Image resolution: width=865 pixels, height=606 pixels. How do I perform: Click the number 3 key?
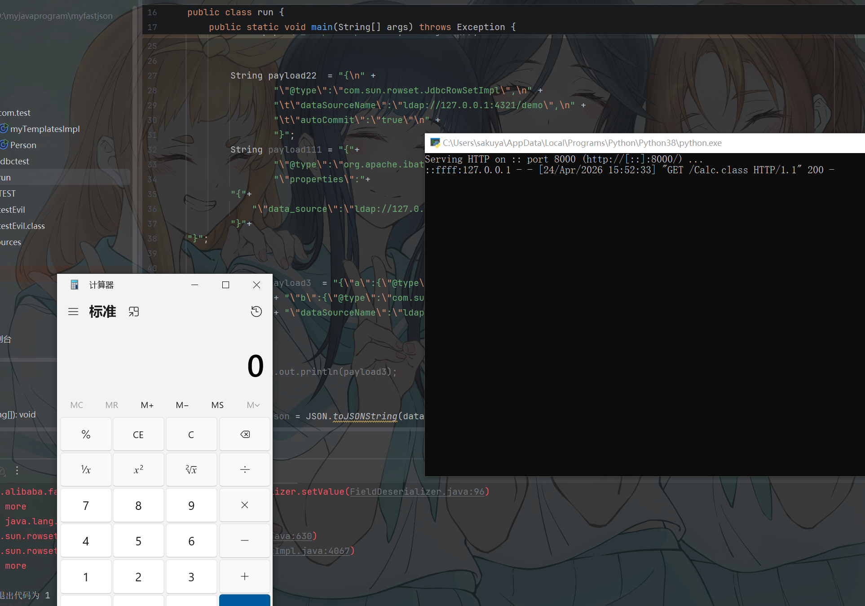tap(191, 576)
